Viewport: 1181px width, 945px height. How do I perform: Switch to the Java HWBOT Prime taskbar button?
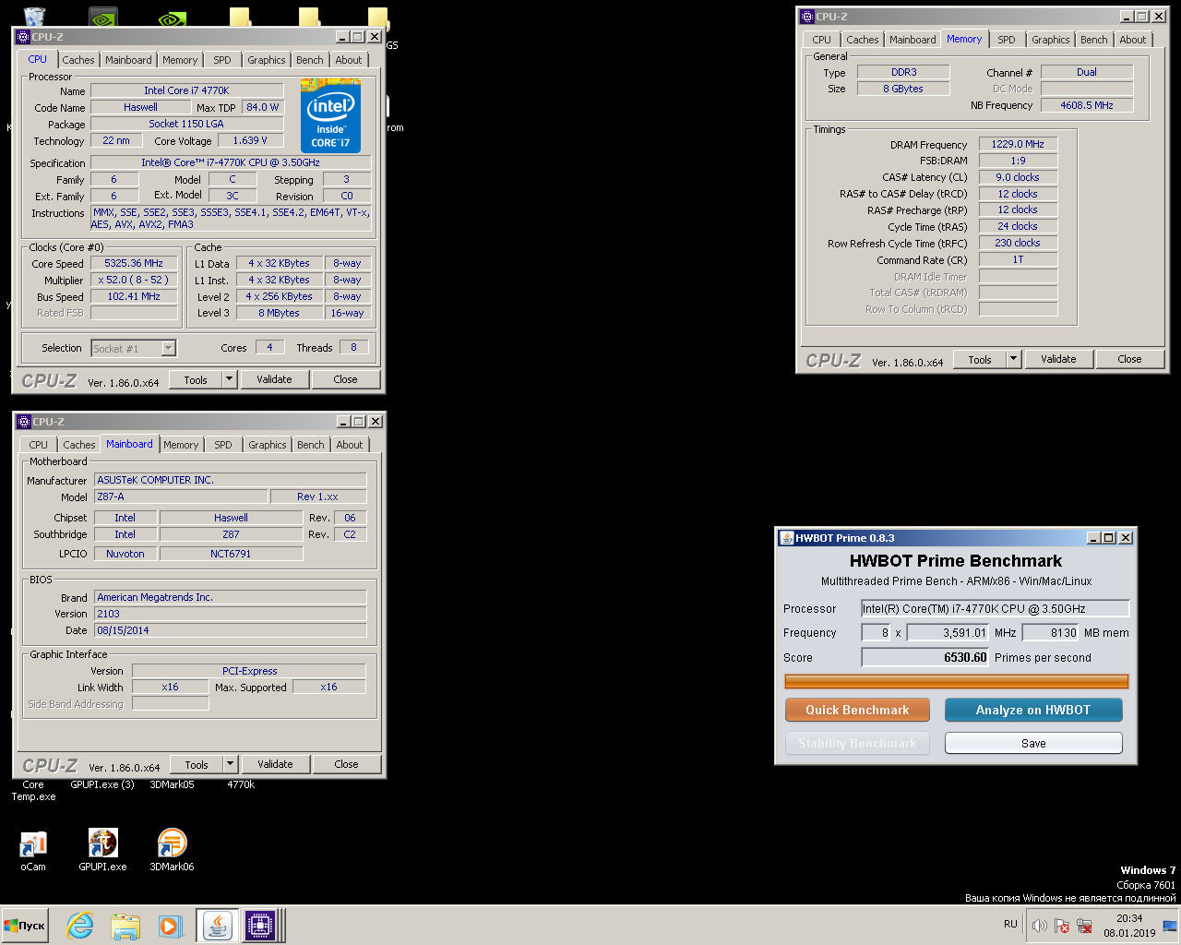(217, 926)
